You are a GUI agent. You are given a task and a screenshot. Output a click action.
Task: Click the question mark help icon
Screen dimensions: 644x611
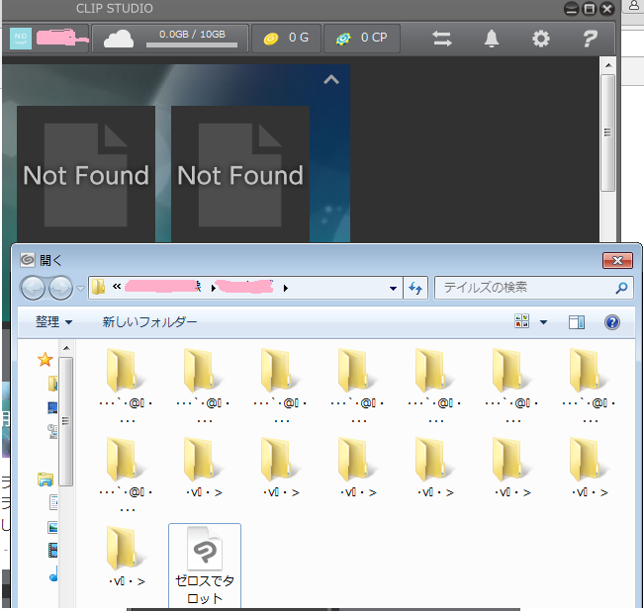(590, 39)
